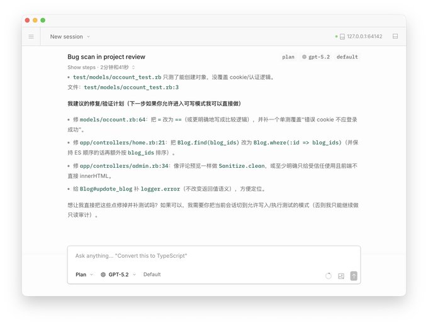
Task: Open app/controllers/home.rb:21 file reference
Action: (122, 142)
